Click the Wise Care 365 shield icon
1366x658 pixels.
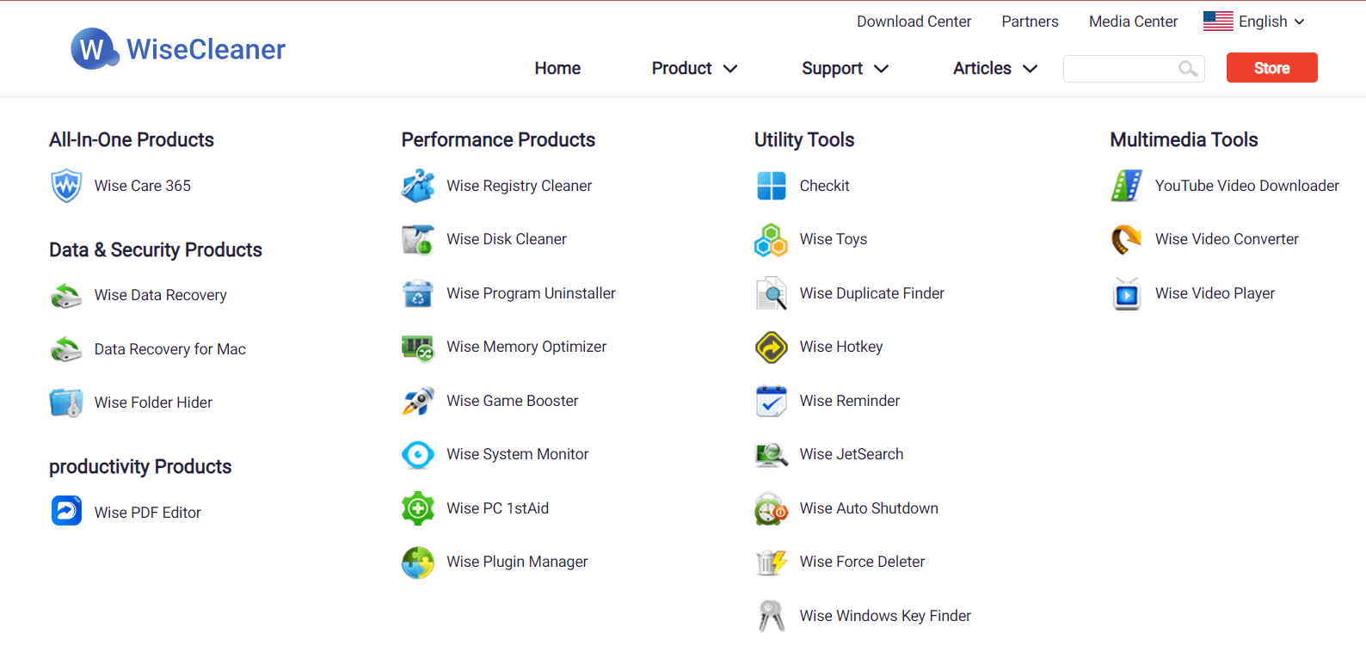click(66, 186)
